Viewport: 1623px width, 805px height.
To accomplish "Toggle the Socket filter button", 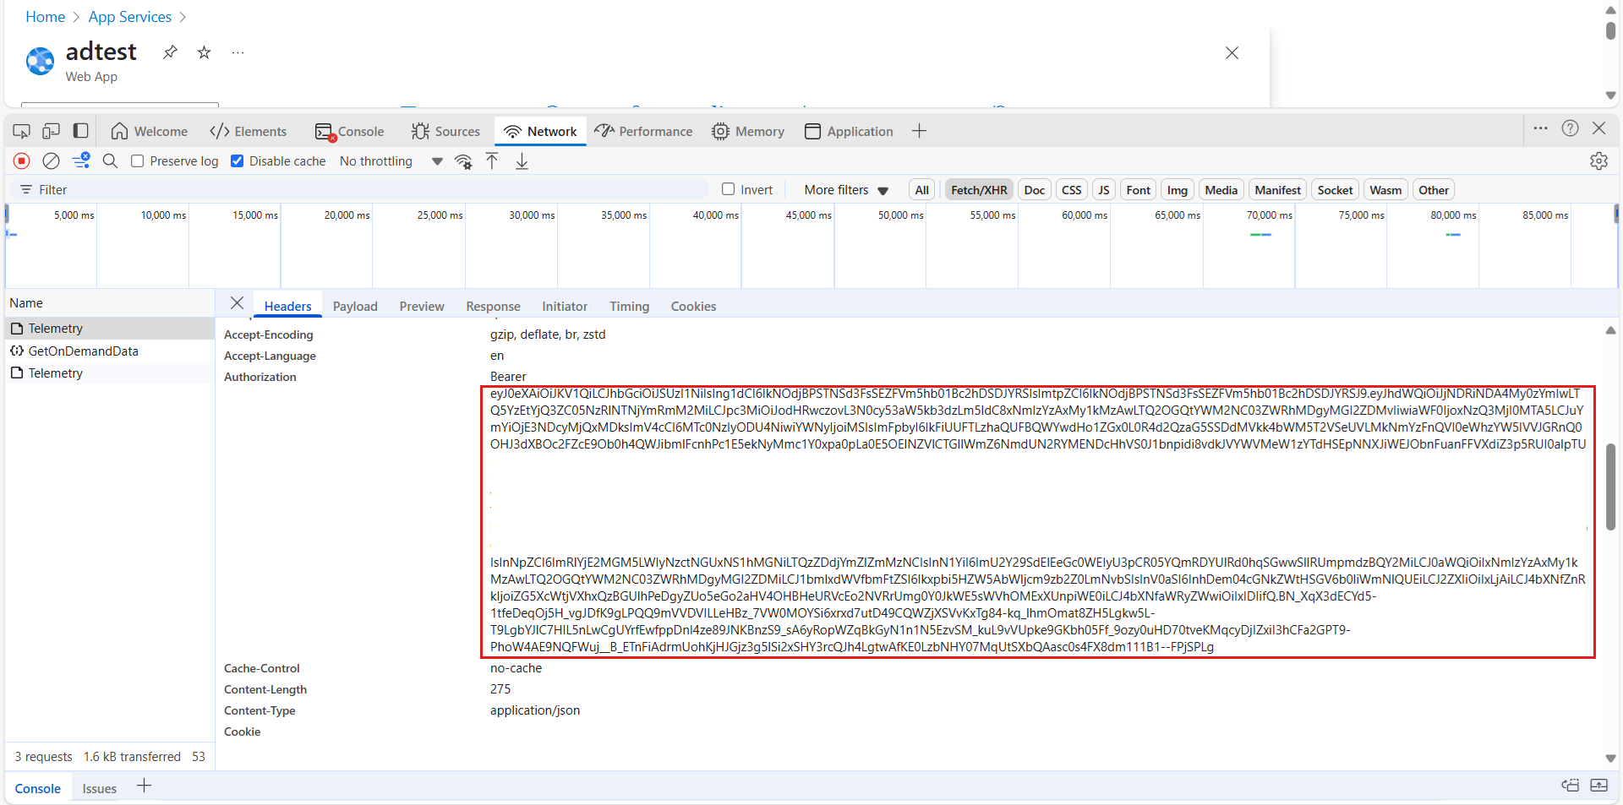I will pos(1335,190).
